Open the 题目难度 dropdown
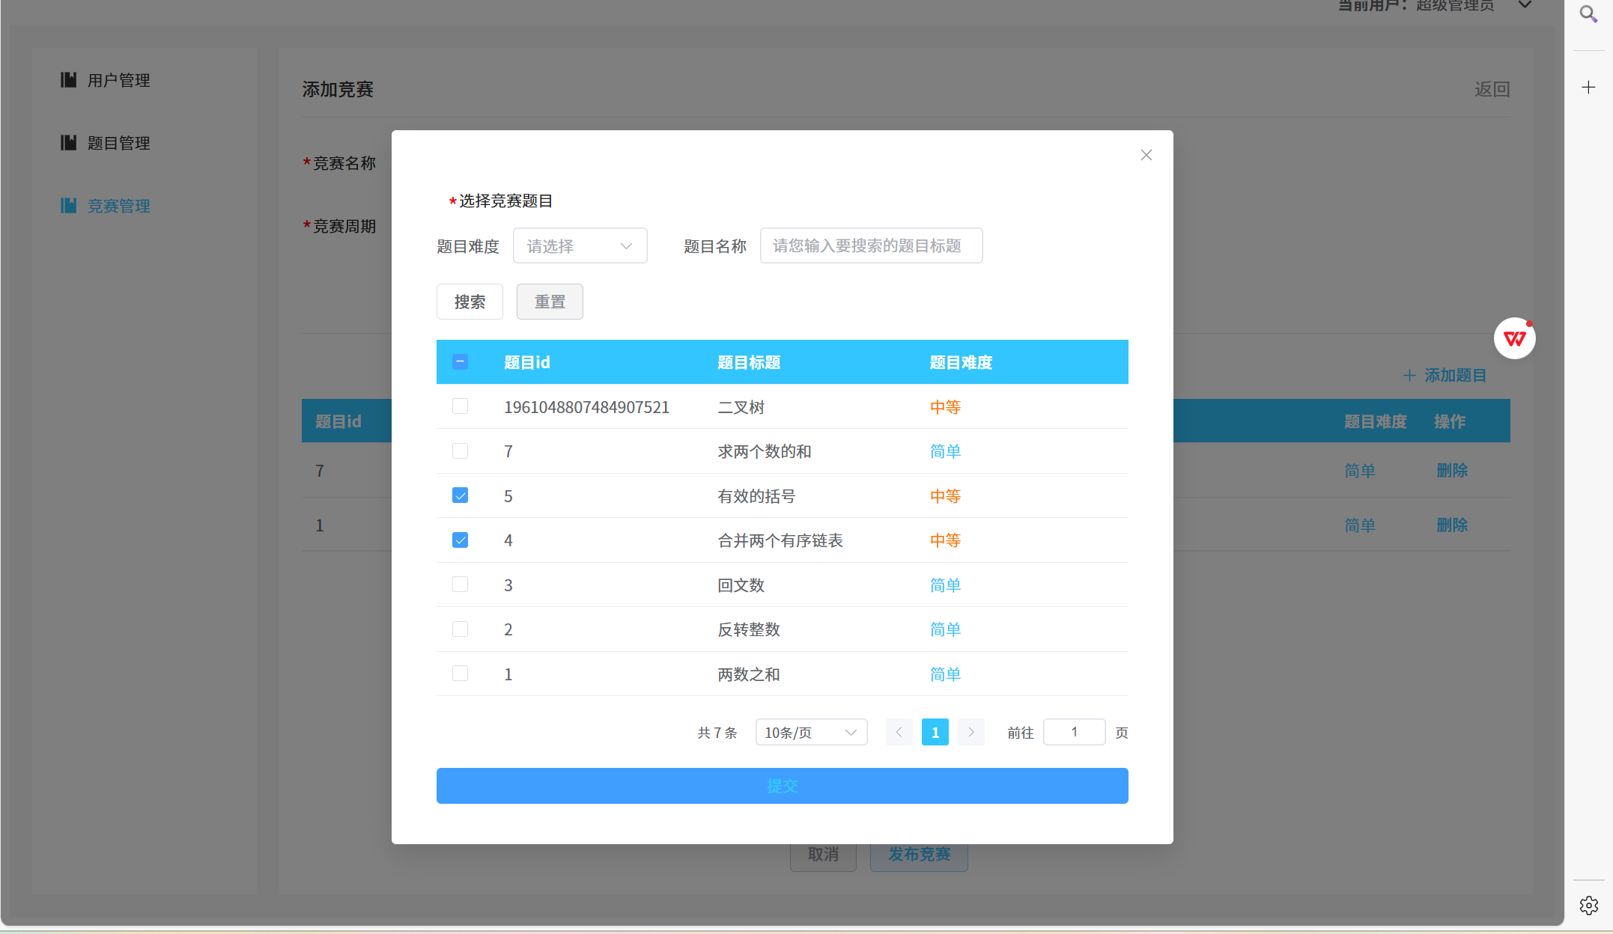 tap(580, 246)
